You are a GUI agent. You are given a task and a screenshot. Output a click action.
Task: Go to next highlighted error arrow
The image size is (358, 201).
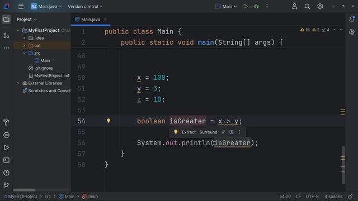coord(341,30)
